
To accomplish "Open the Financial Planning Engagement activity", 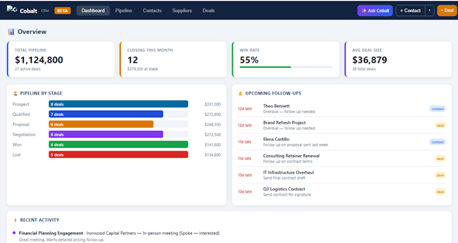I will [51, 233].
